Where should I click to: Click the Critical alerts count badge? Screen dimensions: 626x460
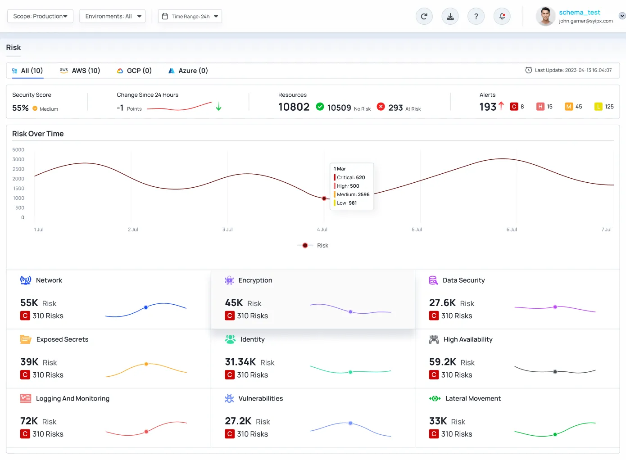click(x=514, y=107)
